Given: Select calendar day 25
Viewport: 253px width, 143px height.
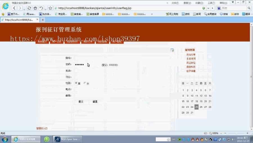Looking at the screenshot, I should (196, 107).
